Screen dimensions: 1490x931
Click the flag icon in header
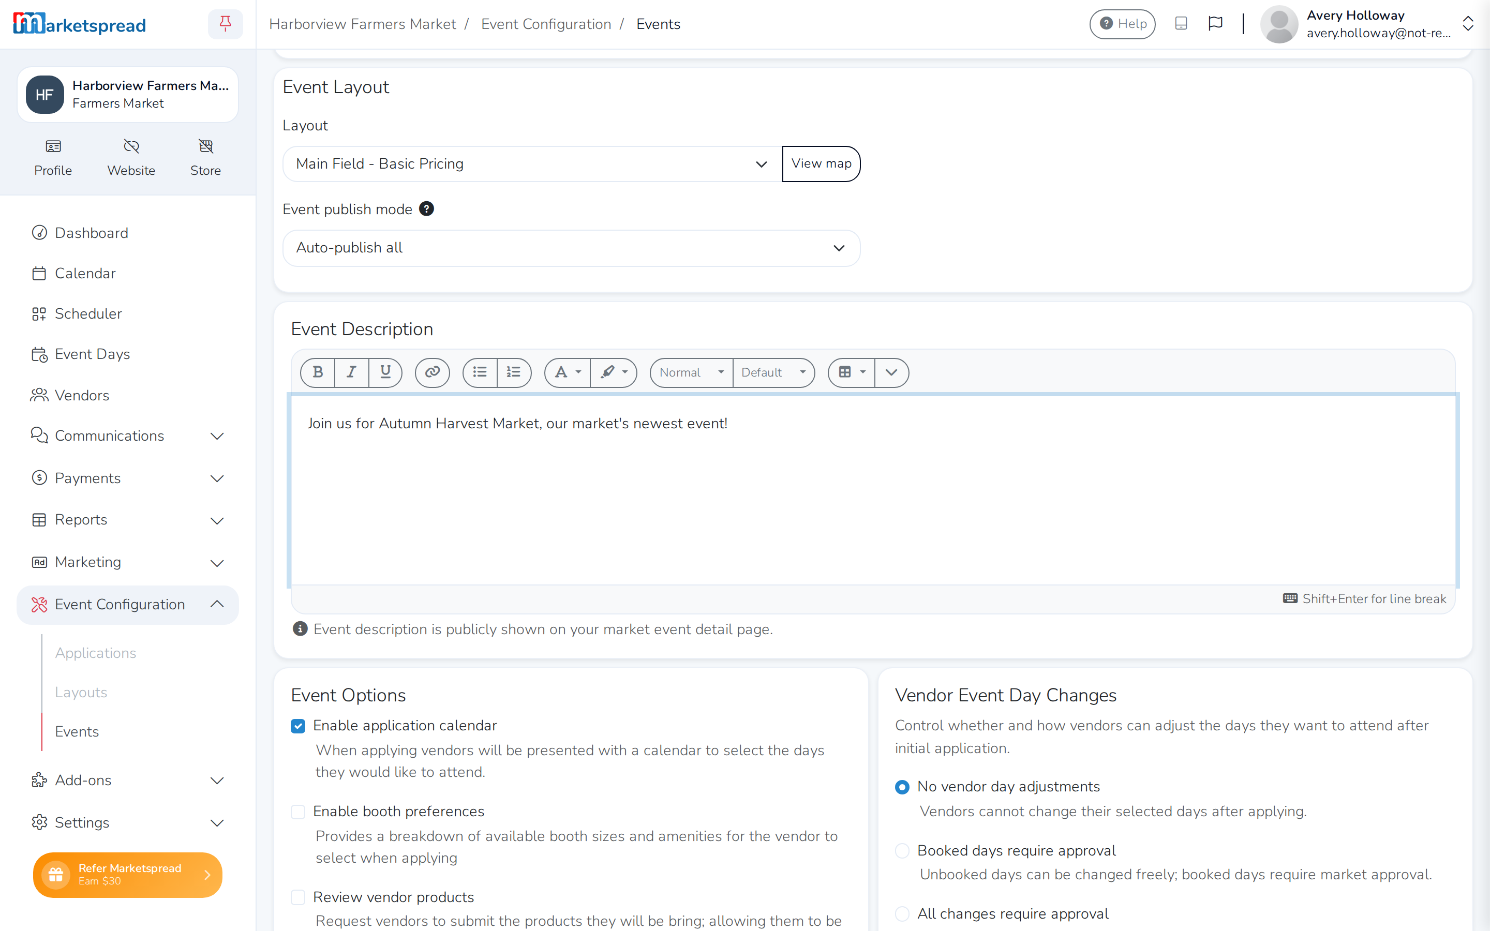point(1215,24)
